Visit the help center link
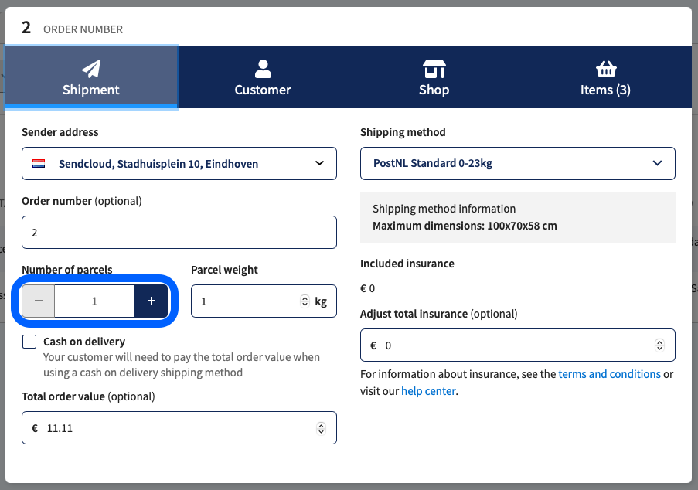698x490 pixels. pyautogui.click(x=428, y=390)
